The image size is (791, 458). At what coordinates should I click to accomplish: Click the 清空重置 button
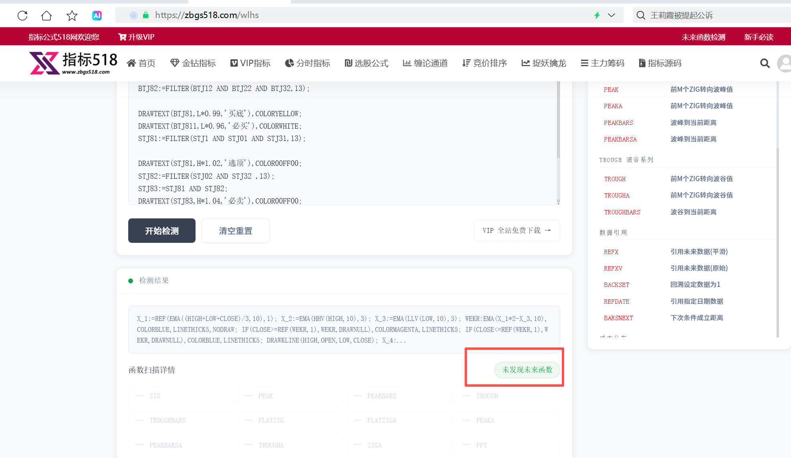(x=236, y=231)
